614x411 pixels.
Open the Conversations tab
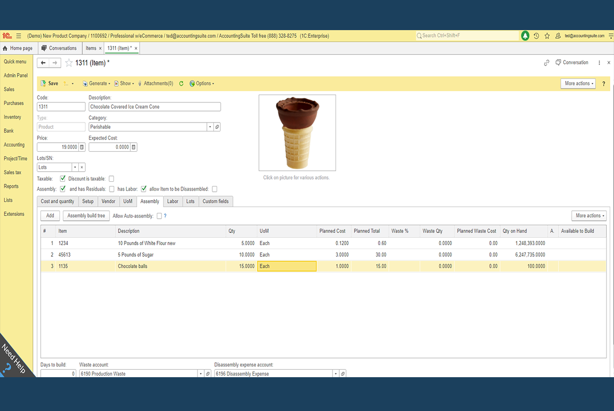pos(59,48)
